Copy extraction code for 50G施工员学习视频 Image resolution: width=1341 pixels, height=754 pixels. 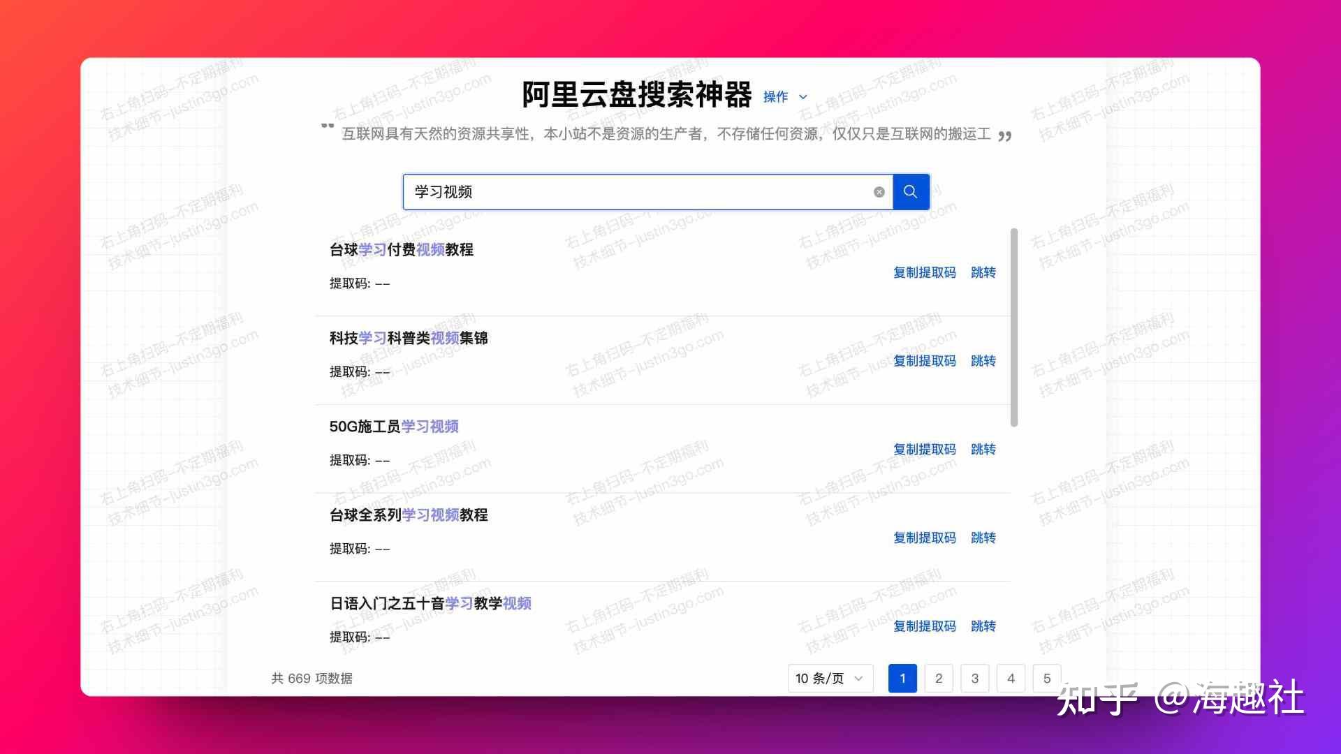coord(925,449)
